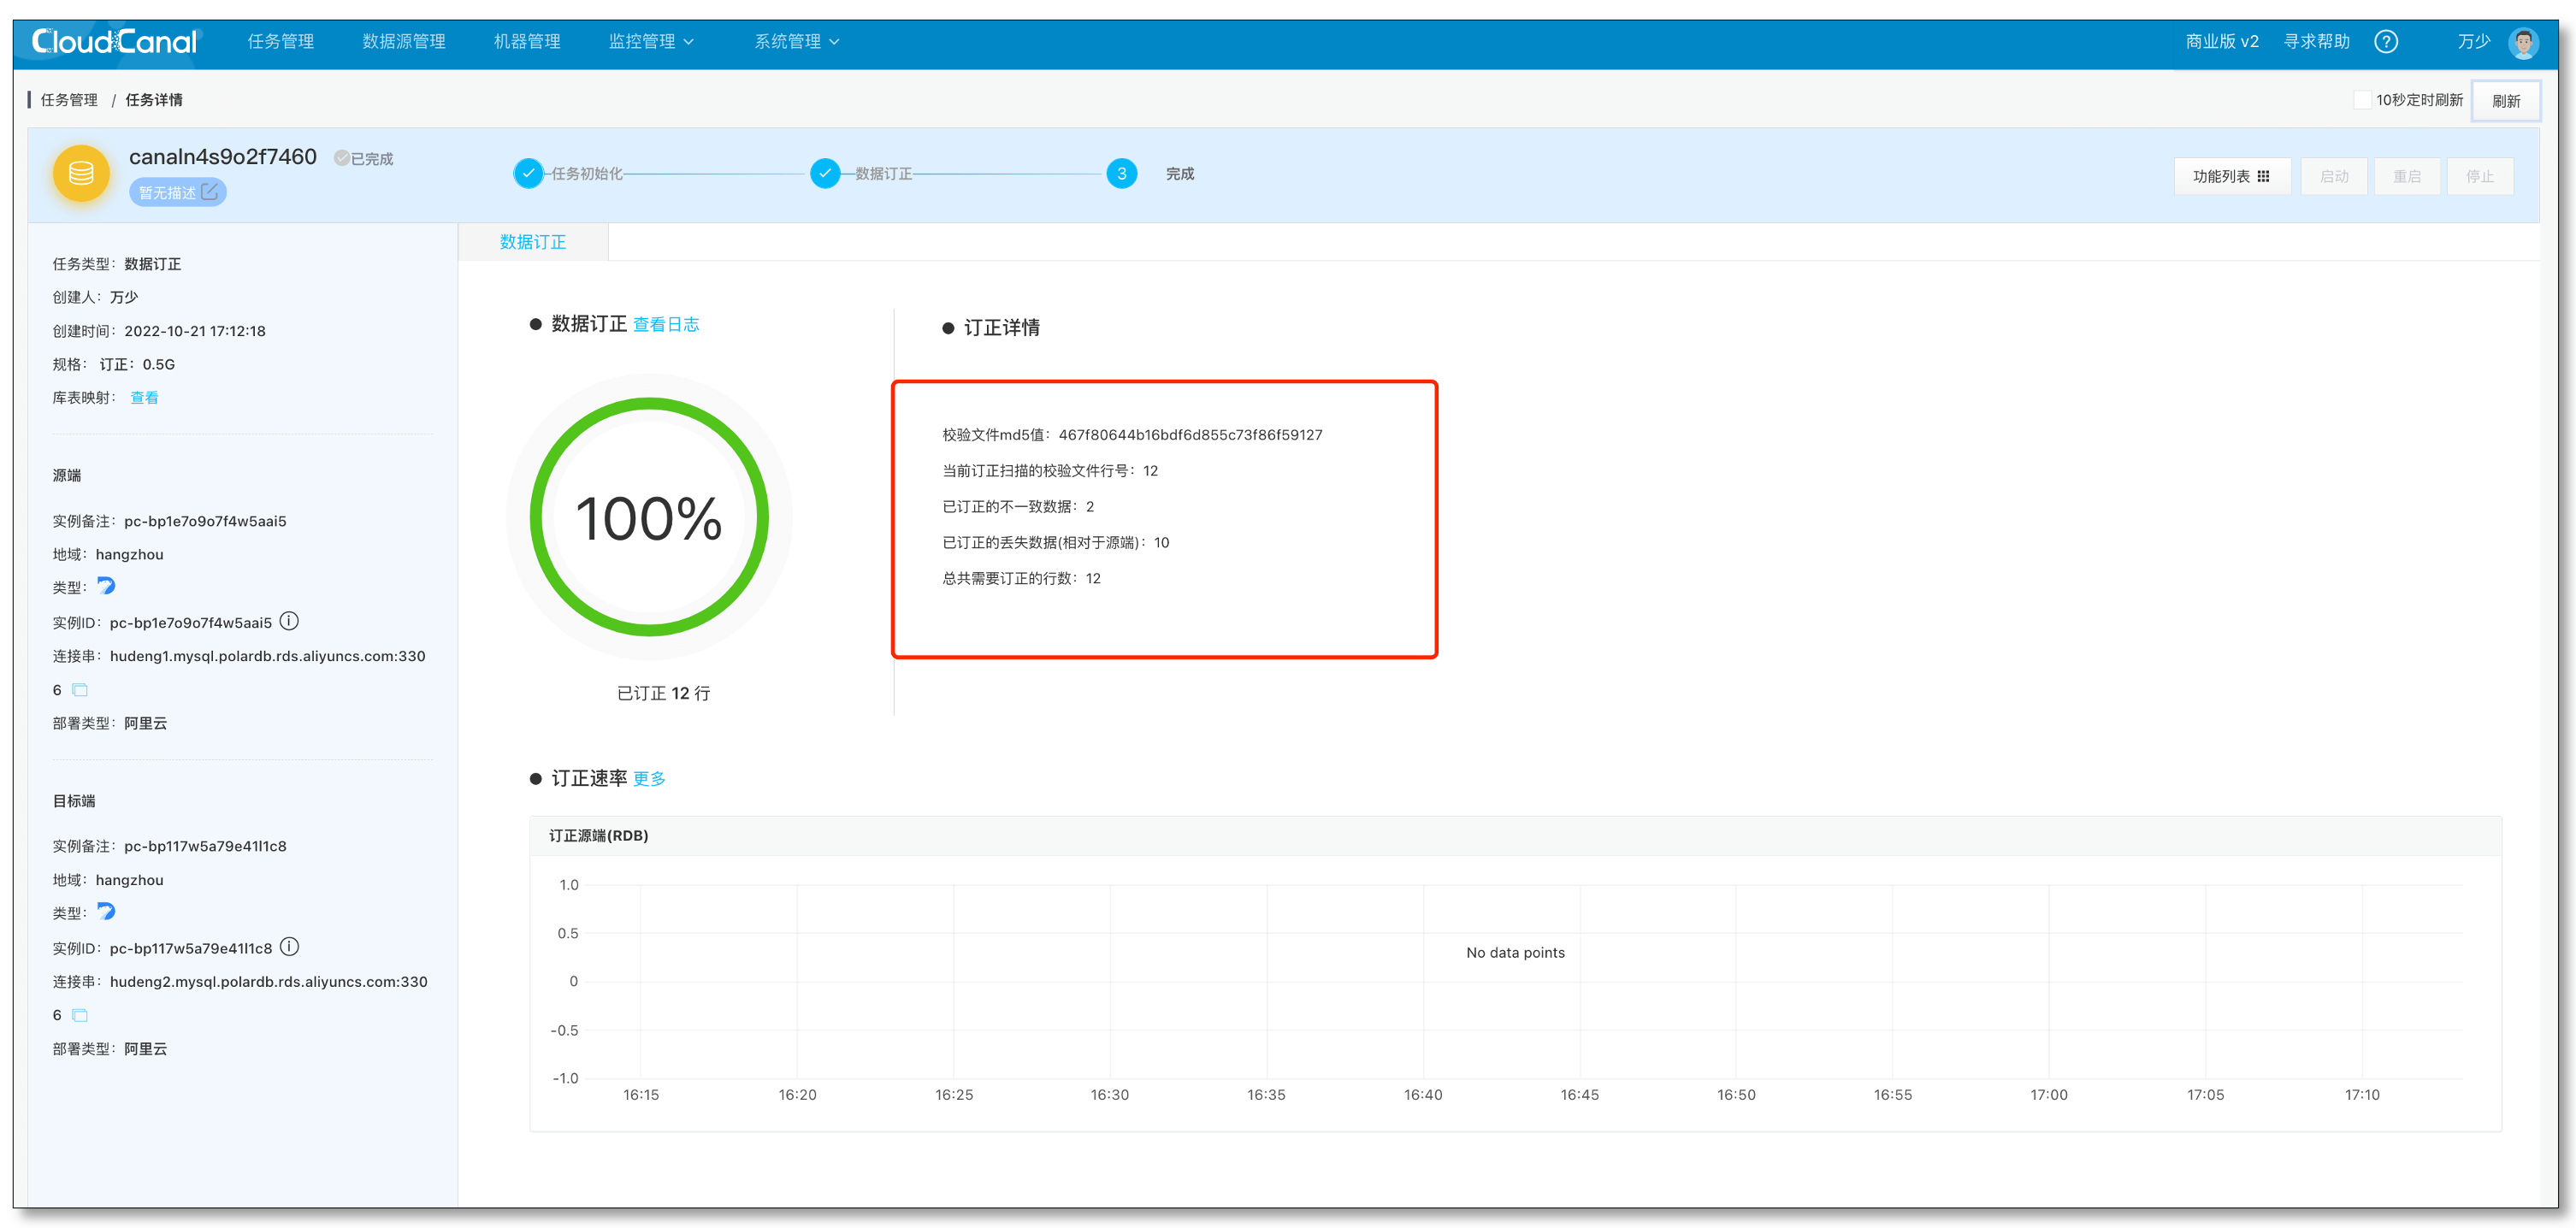Click the 任务管理 breadcrumb link
2576x1228 pixels.
(x=69, y=100)
